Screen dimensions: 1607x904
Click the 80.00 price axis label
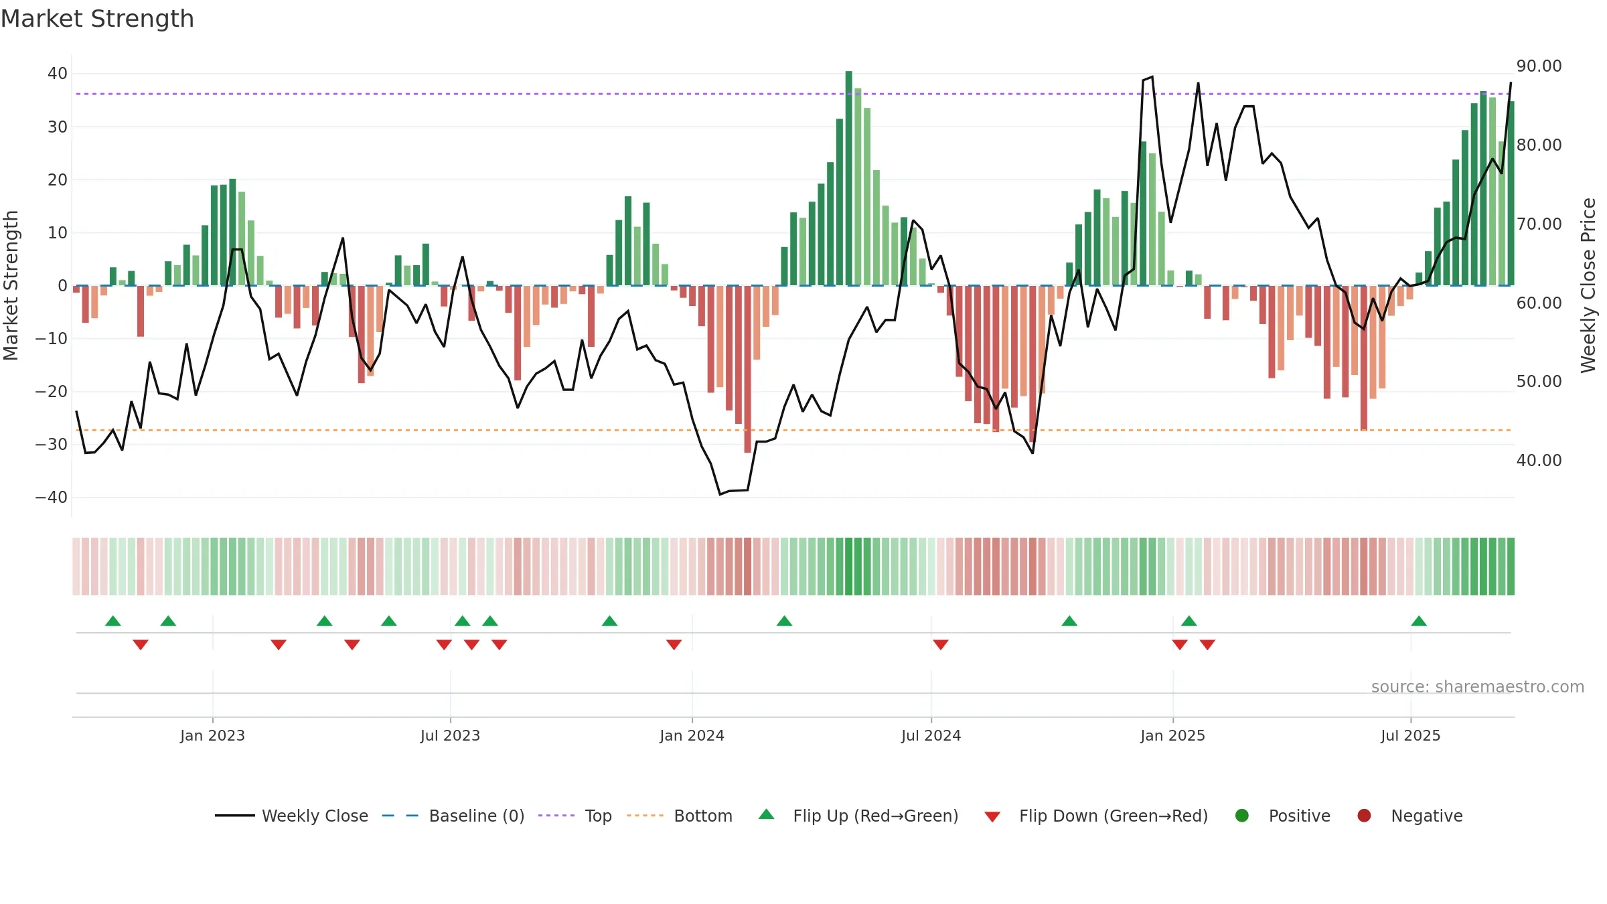[1539, 145]
